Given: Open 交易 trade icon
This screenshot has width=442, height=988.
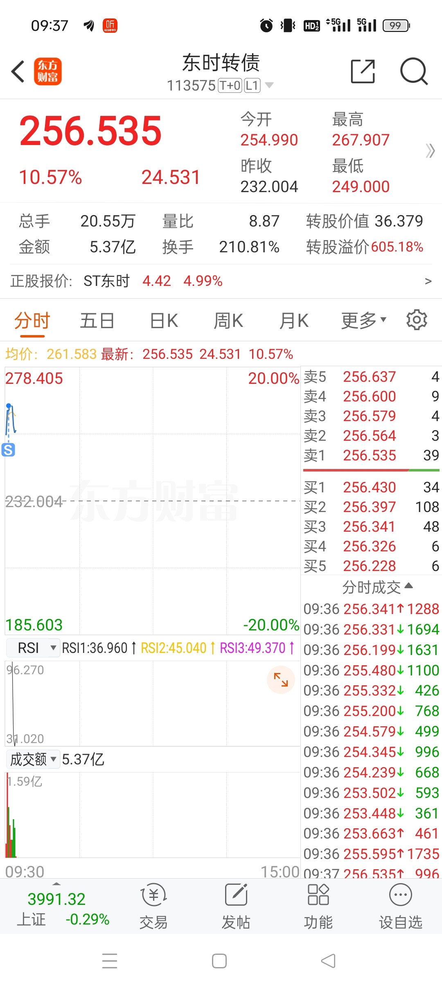Looking at the screenshot, I should 153,906.
